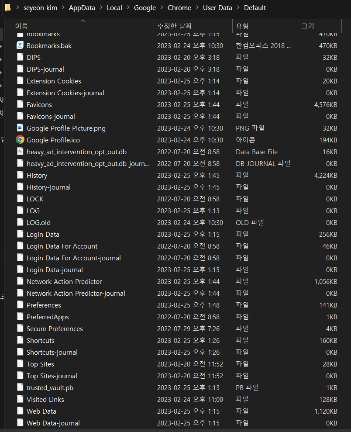This screenshot has width=351, height=432.
Task: Click the file icon beside Login Data
Action: coord(20,234)
